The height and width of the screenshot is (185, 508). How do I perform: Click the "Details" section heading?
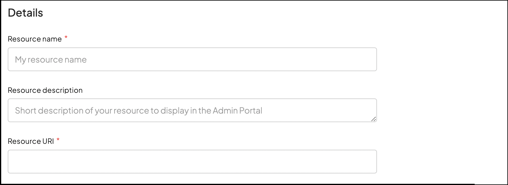click(x=25, y=13)
